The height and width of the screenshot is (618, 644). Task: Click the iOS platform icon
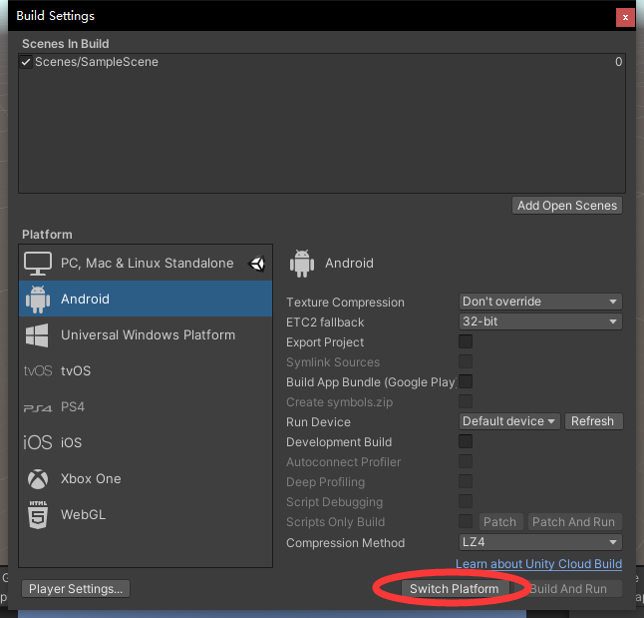38,442
